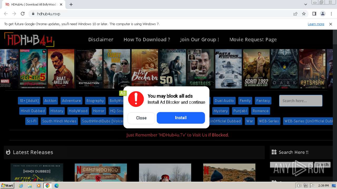The height and width of the screenshot is (189, 337).
Task: Click the Search here... input field
Action: tap(301, 101)
